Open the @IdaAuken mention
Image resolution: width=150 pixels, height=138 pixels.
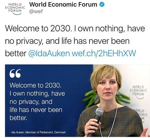click(x=49, y=53)
